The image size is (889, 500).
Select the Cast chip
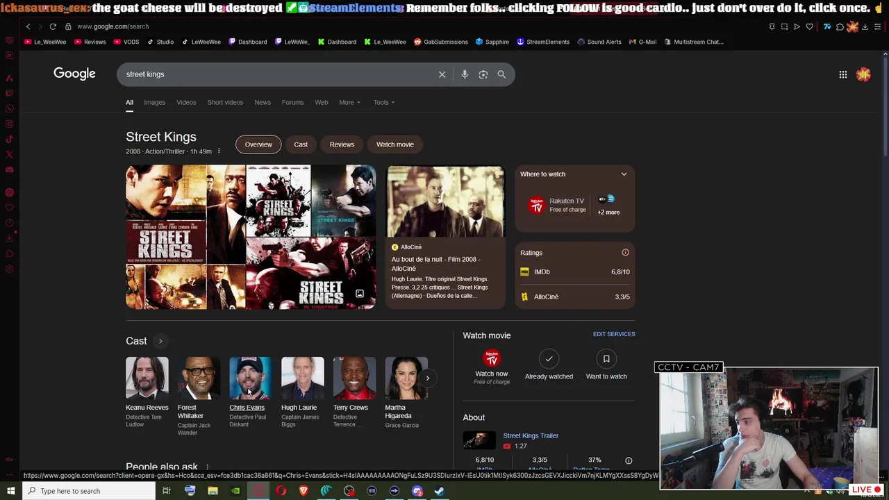click(x=301, y=144)
